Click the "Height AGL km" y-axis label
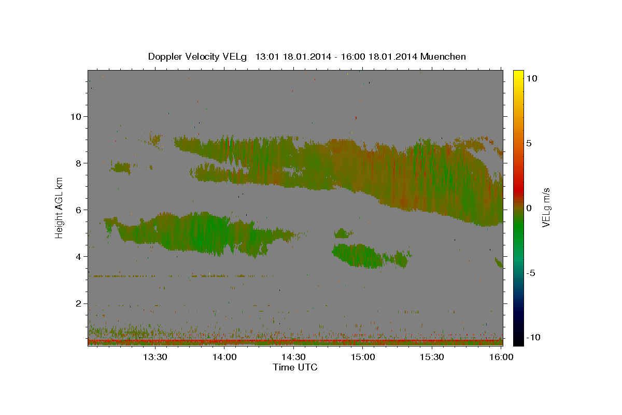The image size is (622, 415). [x=60, y=208]
